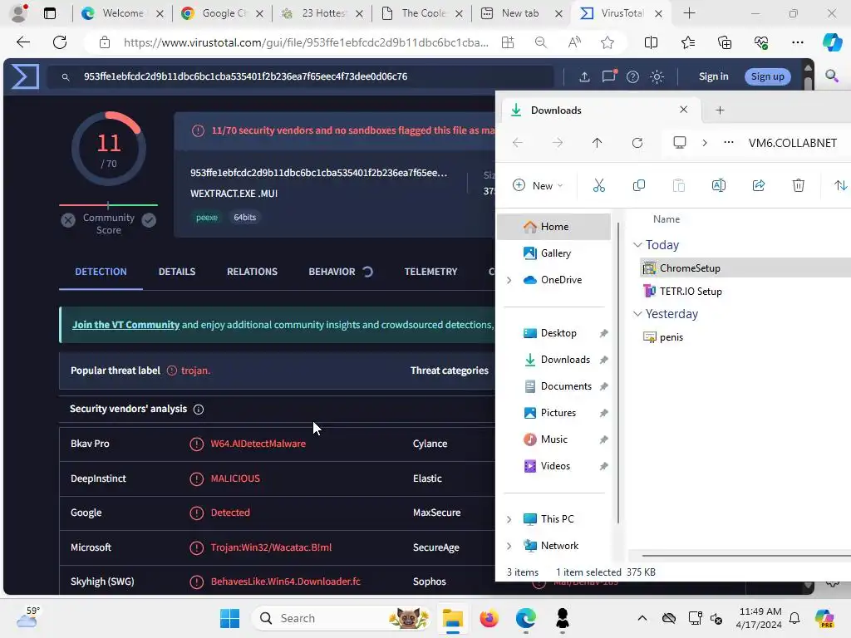Screen dimensions: 851x638
Task: Click the Delete trash icon in File Explorer
Action: tap(799, 185)
